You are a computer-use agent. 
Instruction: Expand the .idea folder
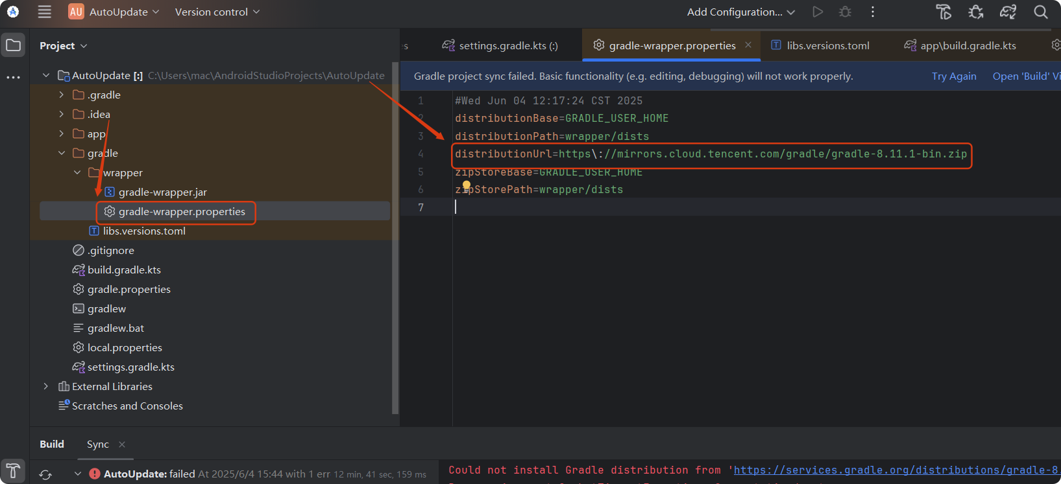[62, 114]
